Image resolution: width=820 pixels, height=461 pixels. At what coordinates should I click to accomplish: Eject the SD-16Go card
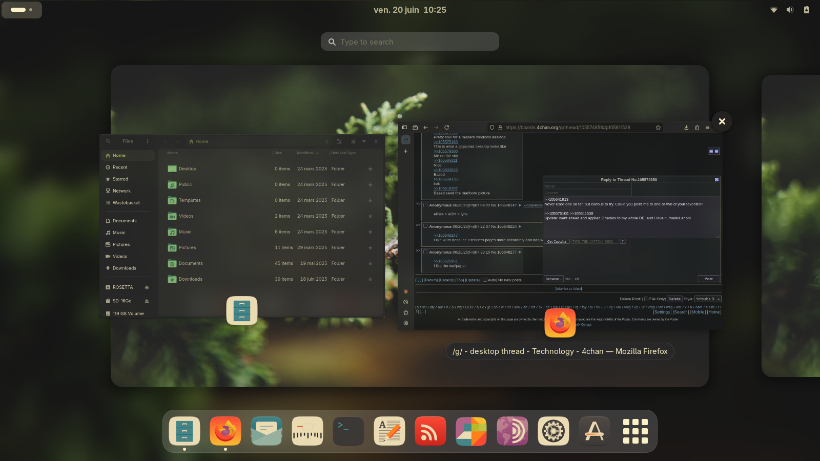click(147, 301)
